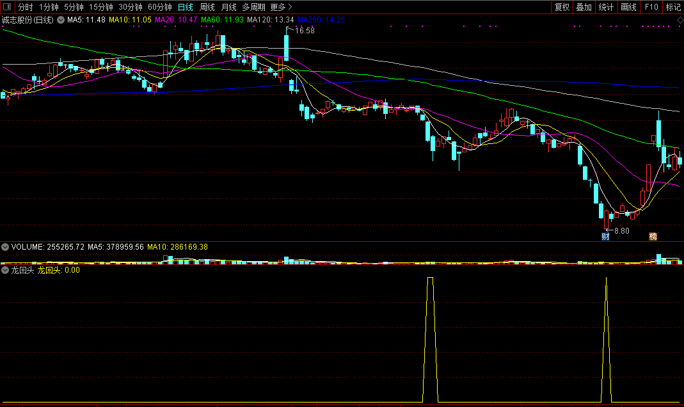The height and width of the screenshot is (407, 684).
Task: Click the MA60: 11.93 label
Action: 222,20
